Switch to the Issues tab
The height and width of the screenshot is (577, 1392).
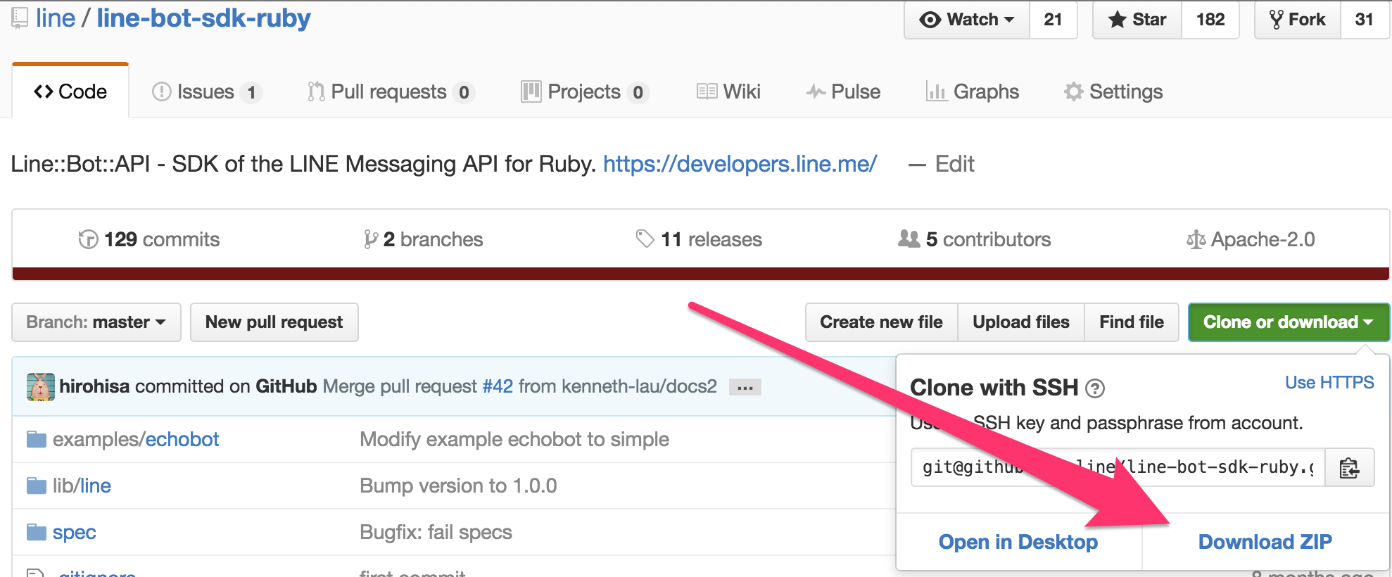tap(205, 92)
